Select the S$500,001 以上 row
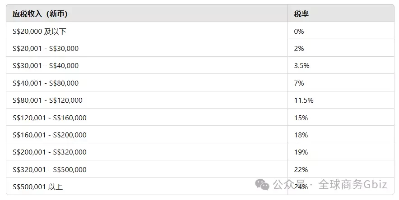 (200, 186)
